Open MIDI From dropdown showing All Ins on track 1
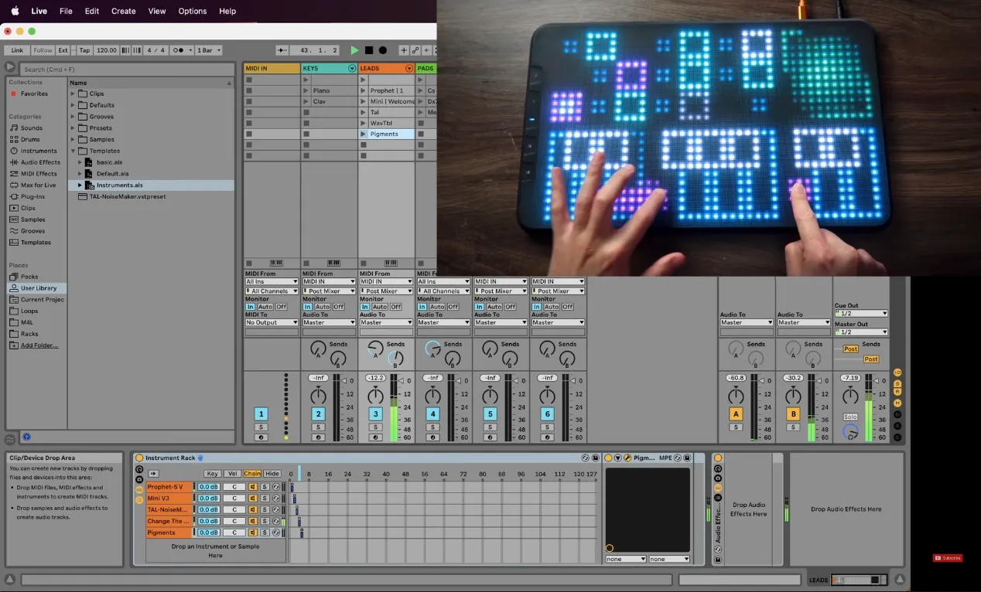The height and width of the screenshot is (592, 981). tap(272, 282)
